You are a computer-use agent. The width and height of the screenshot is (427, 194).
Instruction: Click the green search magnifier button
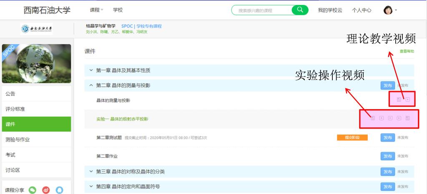(300, 10)
